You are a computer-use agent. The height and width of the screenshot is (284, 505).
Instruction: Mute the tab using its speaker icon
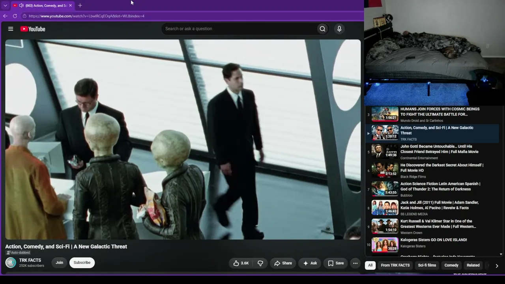pos(21,6)
